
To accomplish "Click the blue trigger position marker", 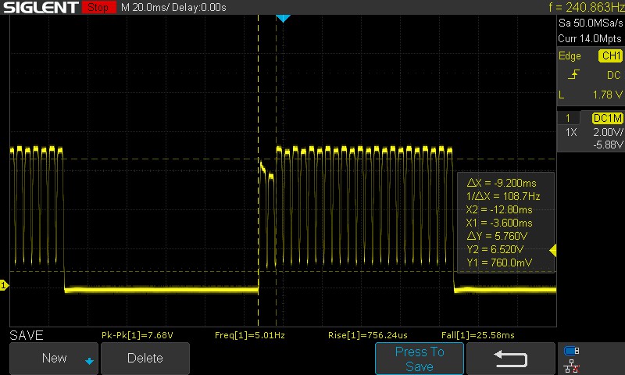I will pyautogui.click(x=284, y=18).
